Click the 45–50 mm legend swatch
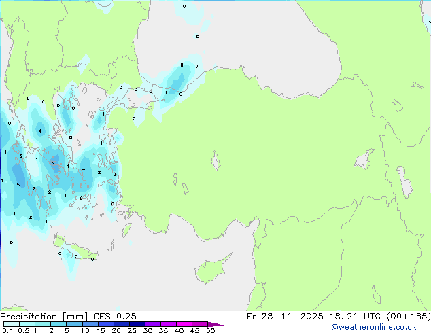The height and width of the screenshot is (333, 431). point(200,324)
